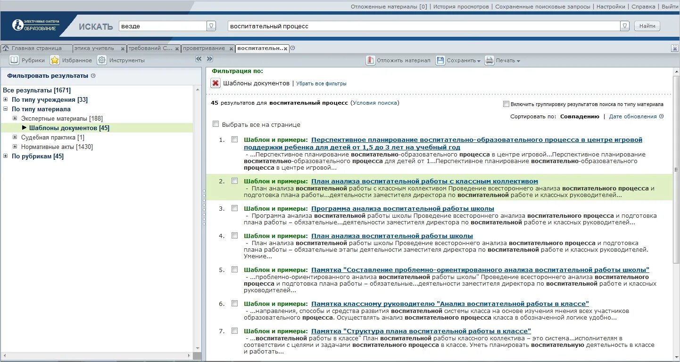Click help icon after the tabs
Image resolution: width=680 pixels, height=362 pixels.
[x=293, y=48]
